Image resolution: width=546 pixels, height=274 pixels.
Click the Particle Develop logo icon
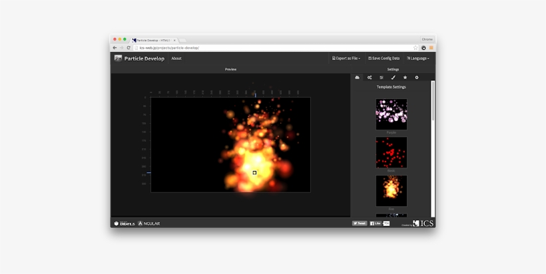(x=118, y=59)
